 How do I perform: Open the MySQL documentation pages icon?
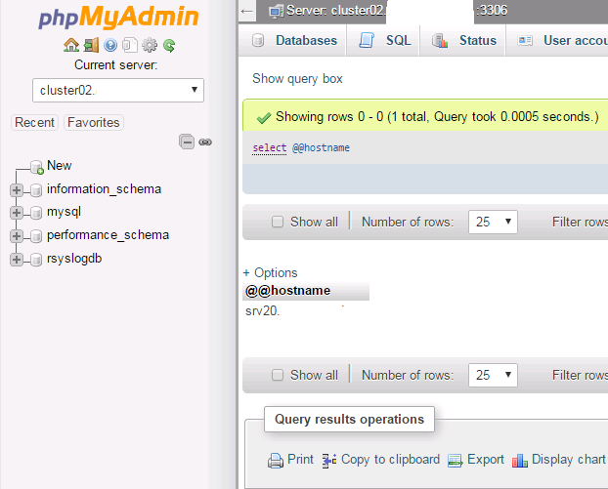(x=130, y=45)
